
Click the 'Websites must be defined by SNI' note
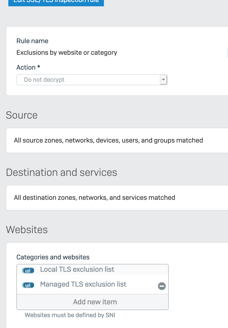coord(70,315)
